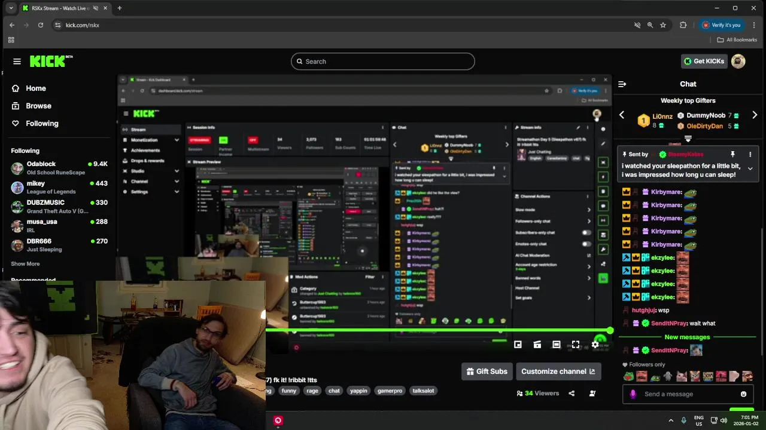Viewport: 766px width, 430px height.
Task: Open the Home icon in sidebar
Action: [x=16, y=88]
